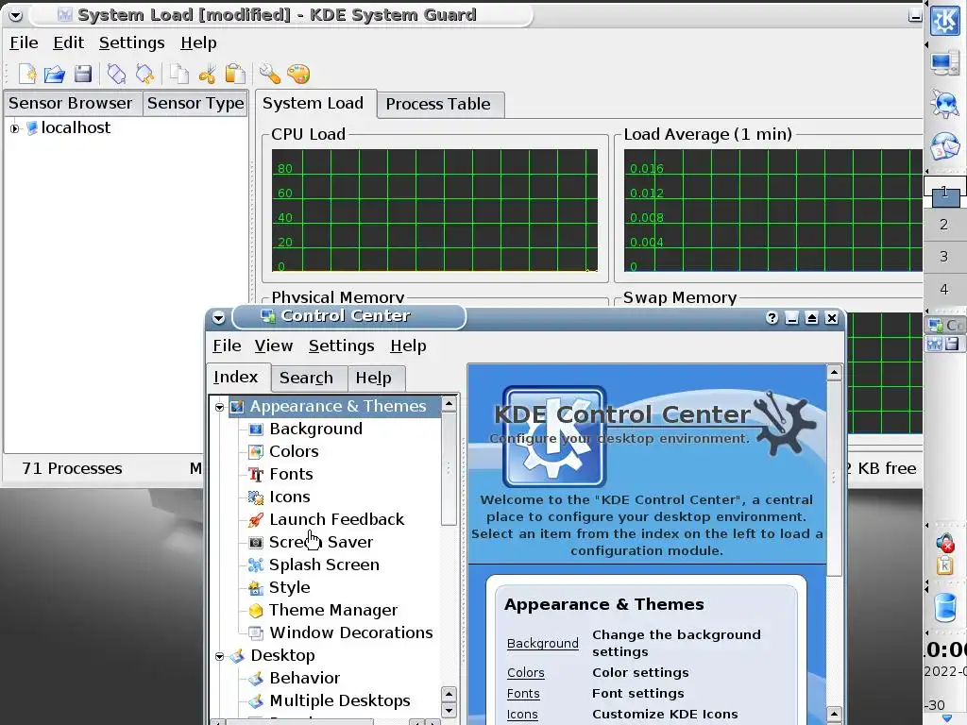
Task: Click the wrench Worksheet Properties icon
Action: coord(269,74)
